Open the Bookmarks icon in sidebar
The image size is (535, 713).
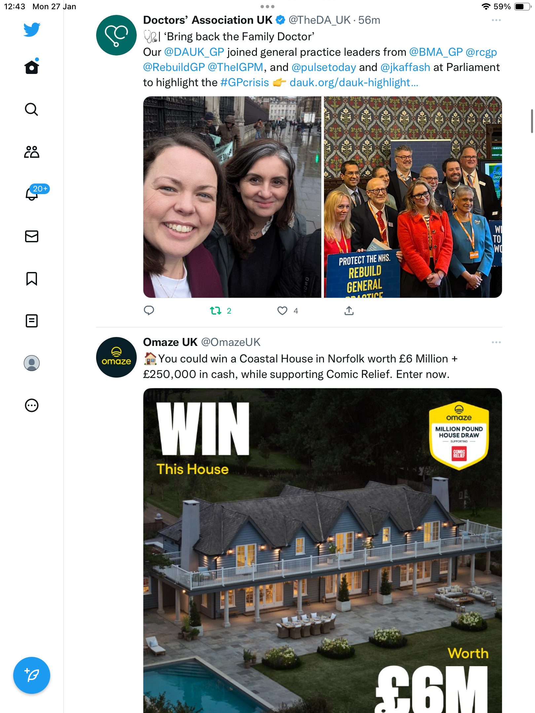[32, 279]
